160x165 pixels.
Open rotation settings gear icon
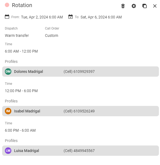tap(134, 6)
